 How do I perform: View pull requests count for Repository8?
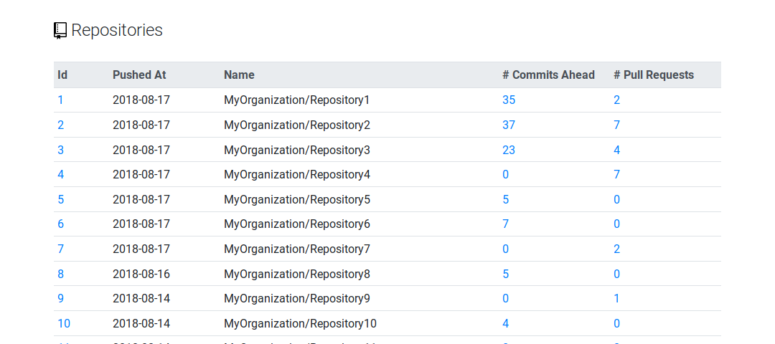[x=617, y=274]
